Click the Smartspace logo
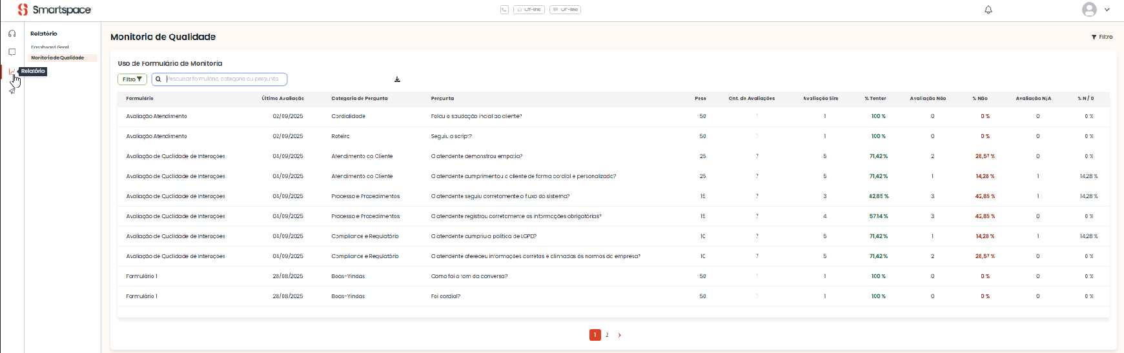 click(x=54, y=10)
